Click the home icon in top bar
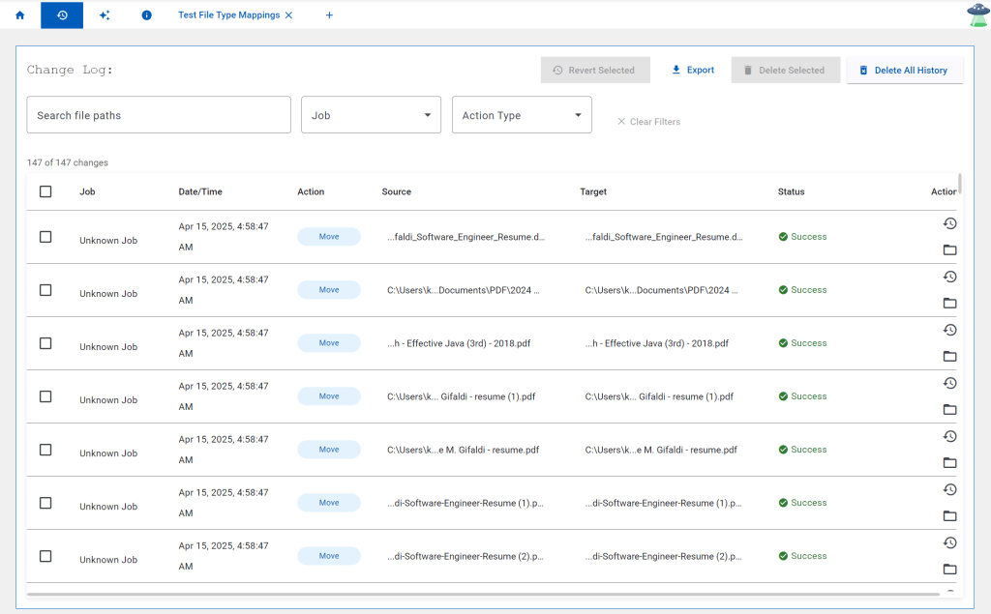The width and height of the screenshot is (991, 614). (19, 15)
